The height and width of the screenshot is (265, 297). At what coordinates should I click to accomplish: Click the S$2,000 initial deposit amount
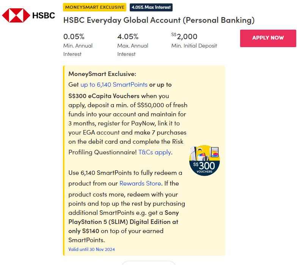click(x=184, y=36)
